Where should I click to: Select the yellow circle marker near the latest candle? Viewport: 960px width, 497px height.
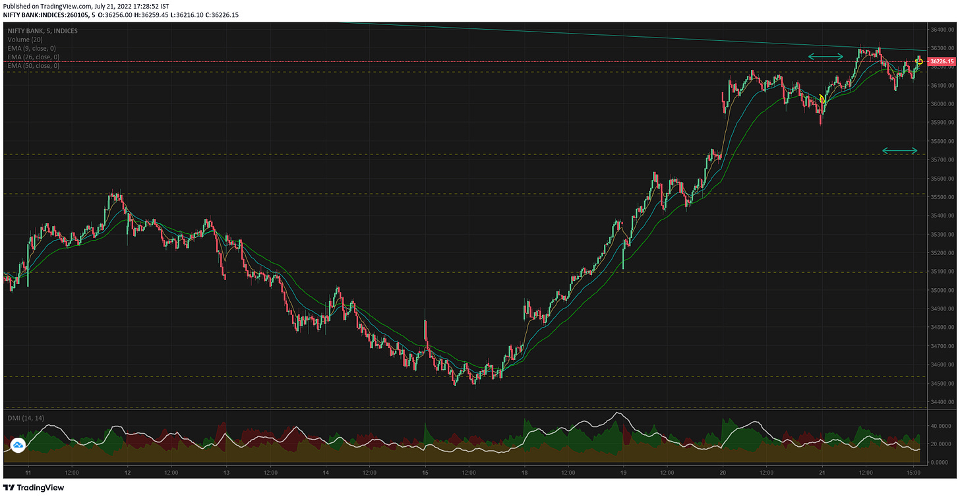918,61
